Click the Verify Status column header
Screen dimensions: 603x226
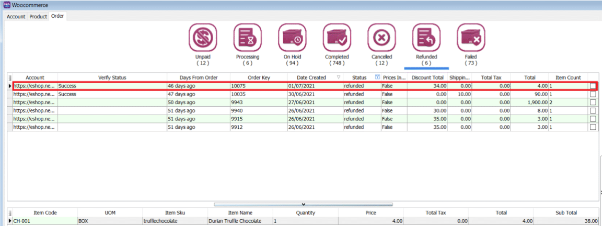click(112, 77)
